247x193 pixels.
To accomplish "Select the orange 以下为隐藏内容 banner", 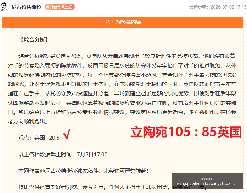I will pyautogui.click(x=123, y=22).
